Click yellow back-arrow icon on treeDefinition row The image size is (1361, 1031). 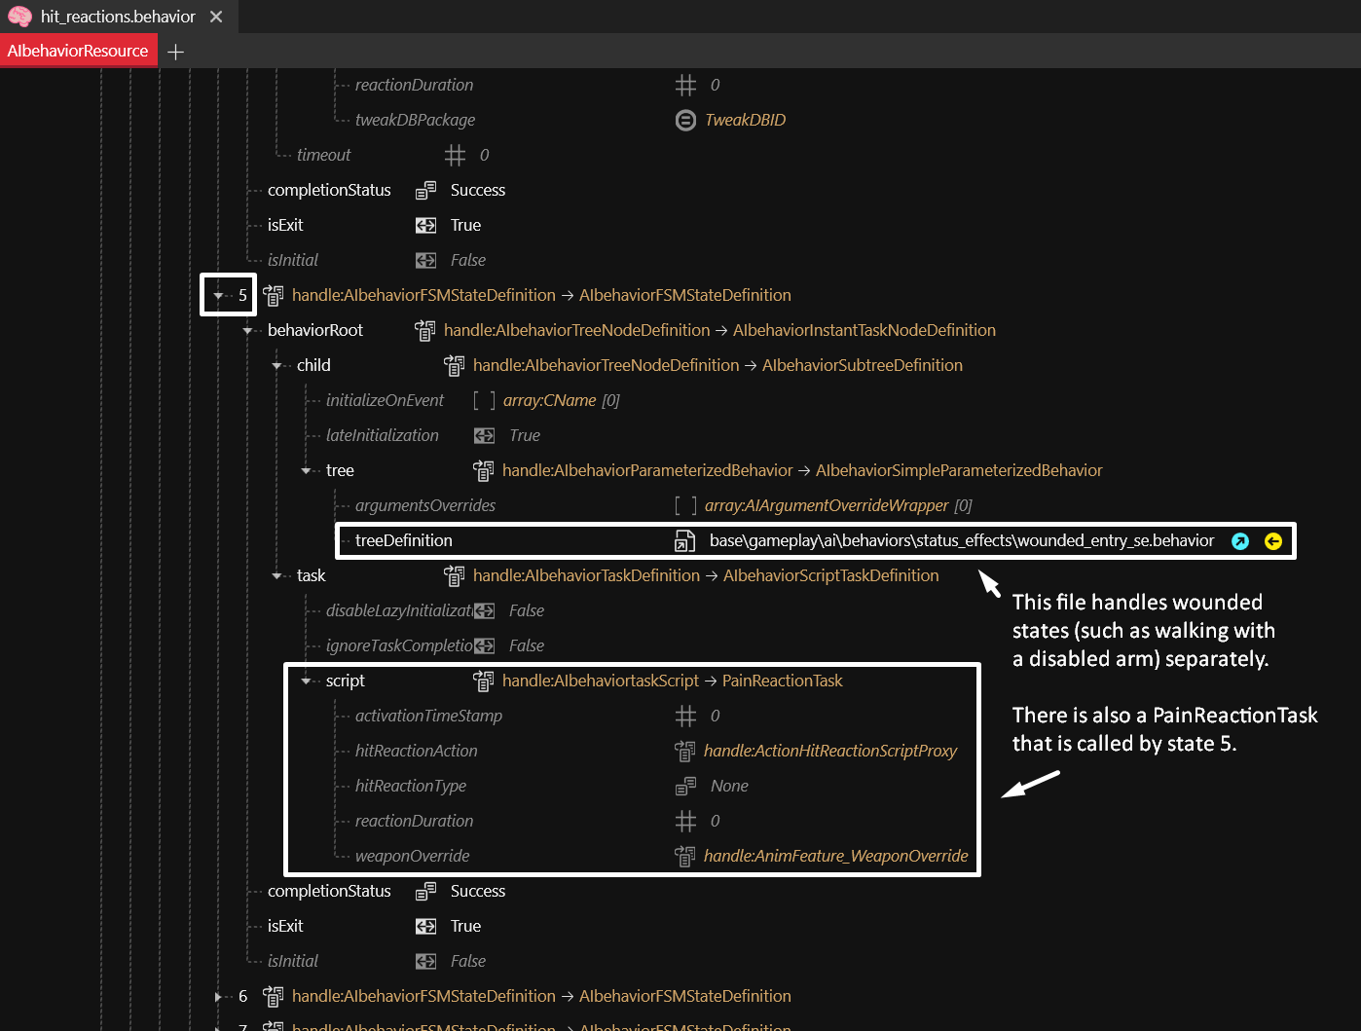click(x=1272, y=541)
